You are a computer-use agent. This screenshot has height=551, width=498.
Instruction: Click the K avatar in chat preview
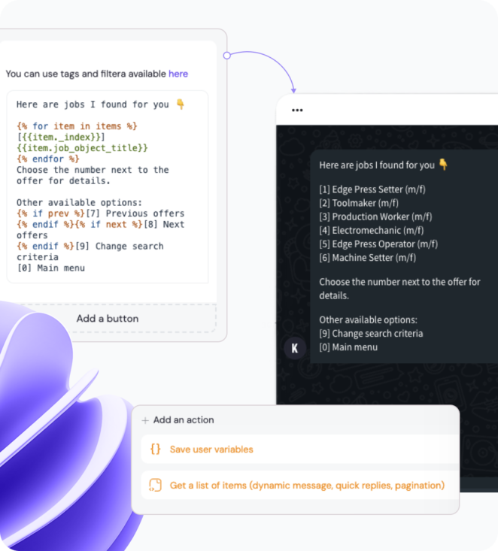pos(295,348)
